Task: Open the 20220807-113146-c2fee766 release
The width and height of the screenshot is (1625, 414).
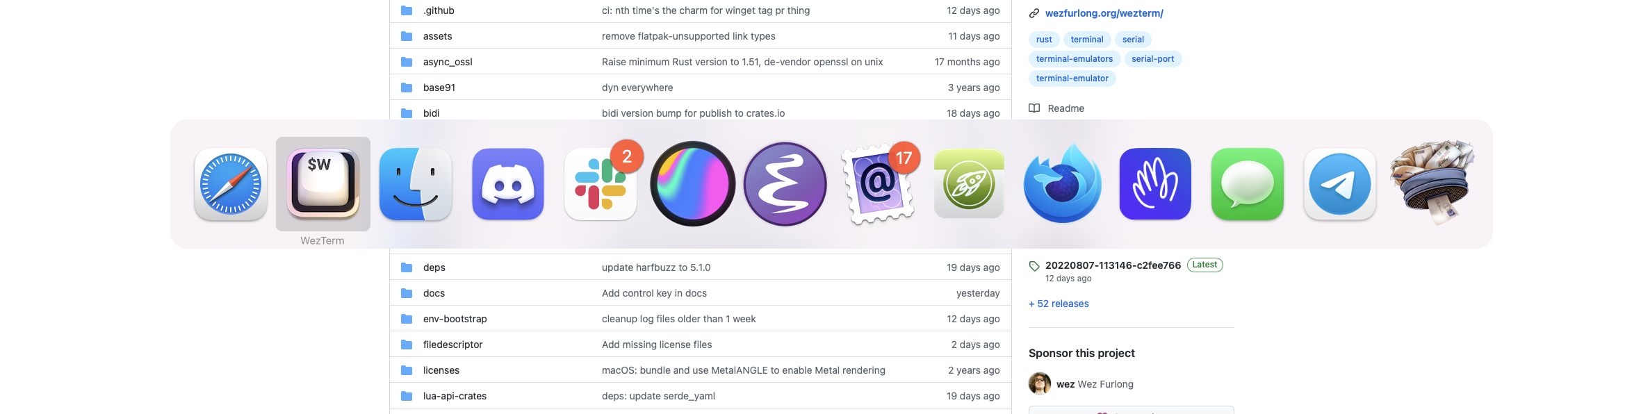Action: [x=1113, y=265]
